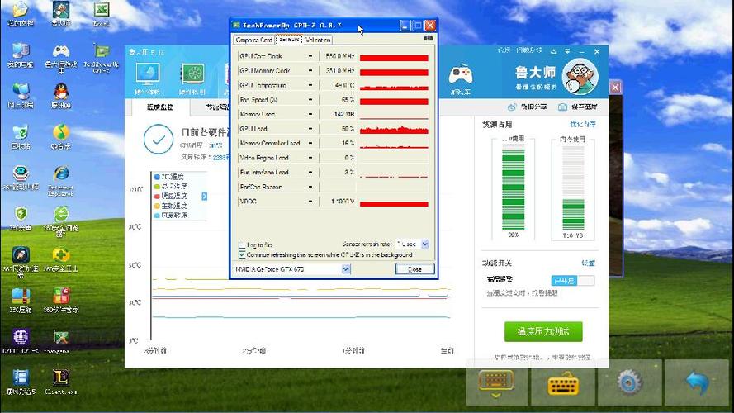Open the GPU-Z screenshot camera icon

[428, 38]
